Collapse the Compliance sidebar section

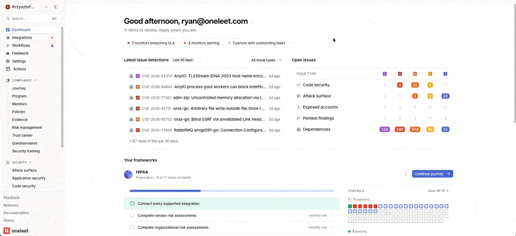(x=35, y=81)
